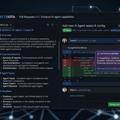
Task: Toggle the split editor layout icon
Action: (48, 25)
